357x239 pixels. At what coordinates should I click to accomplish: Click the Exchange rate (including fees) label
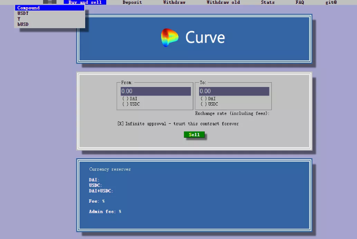(232, 113)
